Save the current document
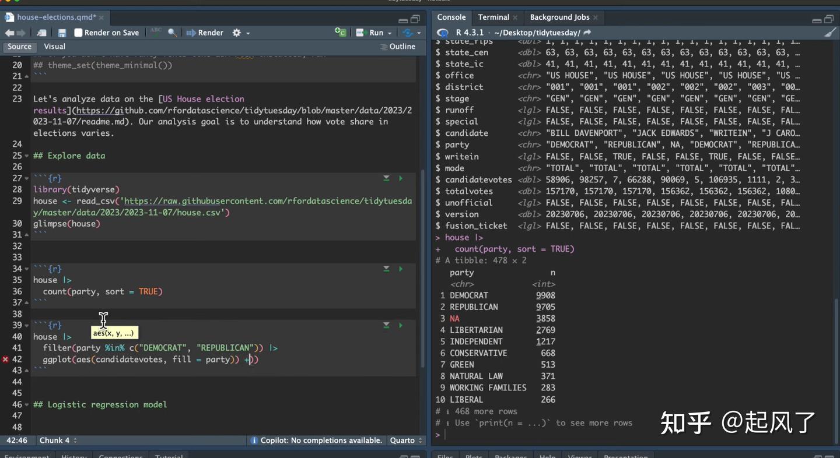This screenshot has width=840, height=458. pyautogui.click(x=62, y=33)
